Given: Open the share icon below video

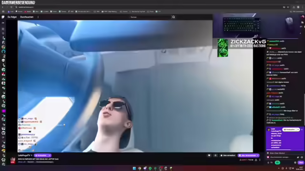Looking at the screenshot, I should pos(256,160).
